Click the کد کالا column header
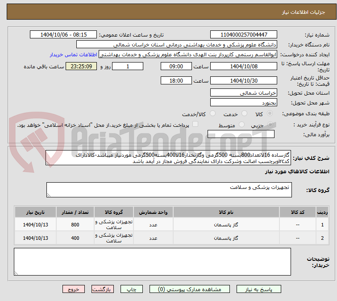The height and width of the screenshot is (301, 337). [x=297, y=212]
